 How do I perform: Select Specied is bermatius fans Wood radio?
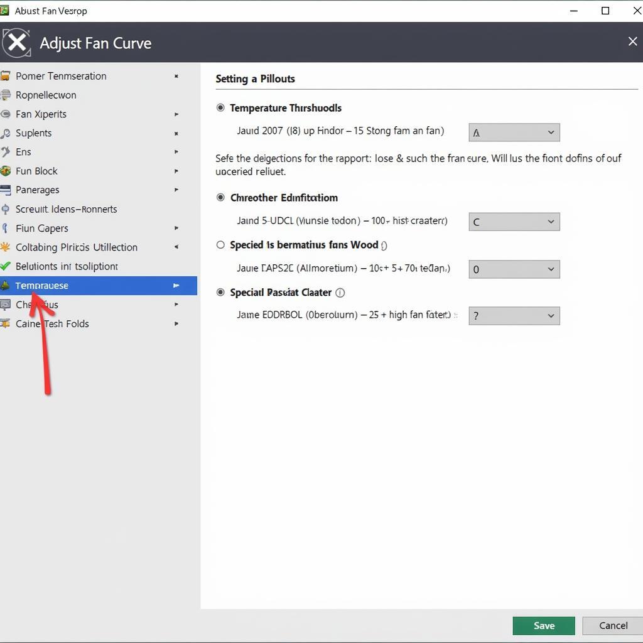[x=220, y=245]
